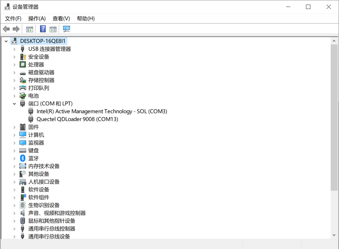Click the Quectel QDLoader COM13 port icon
Screen dimensions: 339x249
[x=31, y=119]
